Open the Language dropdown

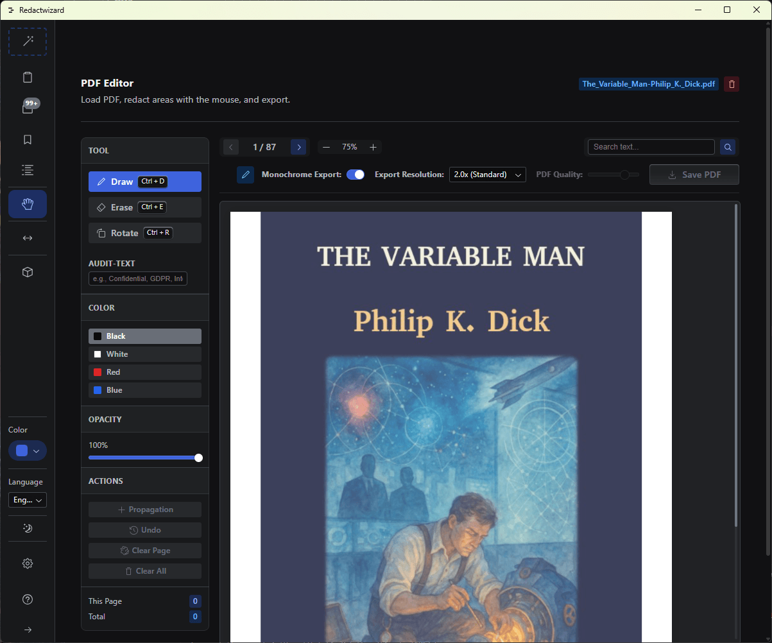(28, 501)
